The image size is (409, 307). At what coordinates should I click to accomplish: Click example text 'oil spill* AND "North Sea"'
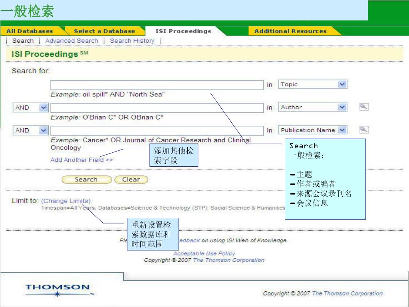click(x=124, y=94)
